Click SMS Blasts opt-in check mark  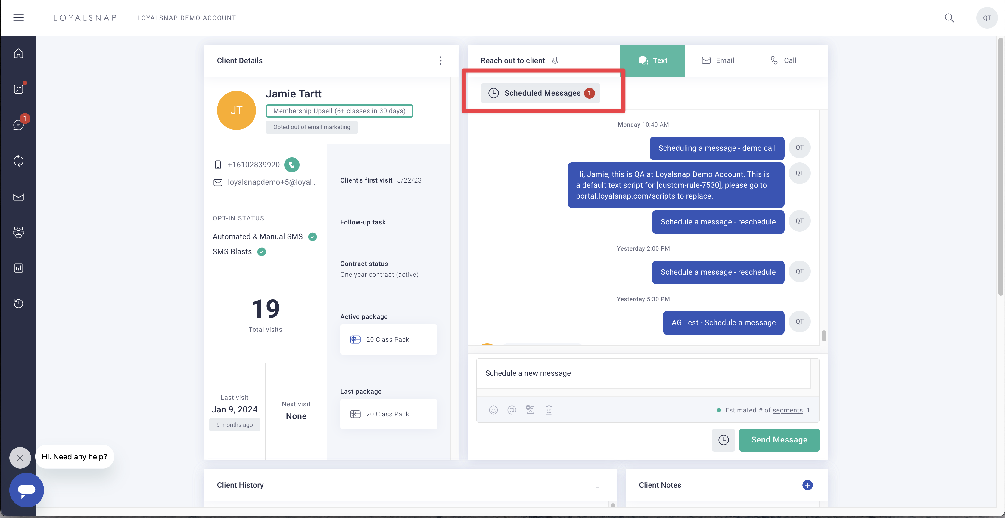coord(261,252)
